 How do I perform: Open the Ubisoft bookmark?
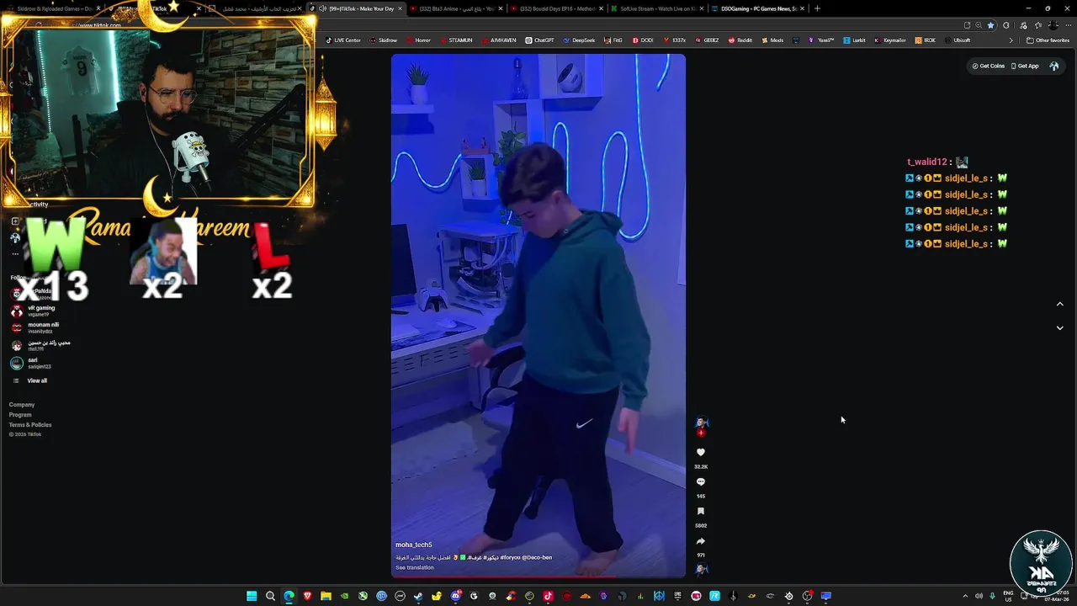point(958,40)
